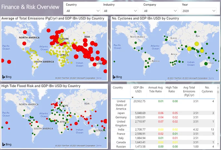Click GDP value 20,932.75

[x=139, y=101]
